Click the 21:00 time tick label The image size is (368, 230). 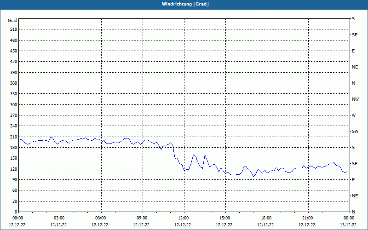coord(308,218)
